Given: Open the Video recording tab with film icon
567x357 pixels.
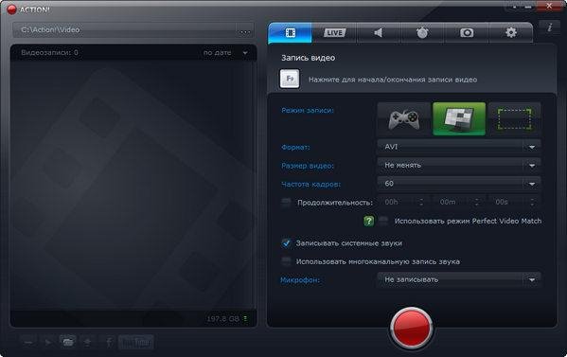Looking at the screenshot, I should (290, 33).
